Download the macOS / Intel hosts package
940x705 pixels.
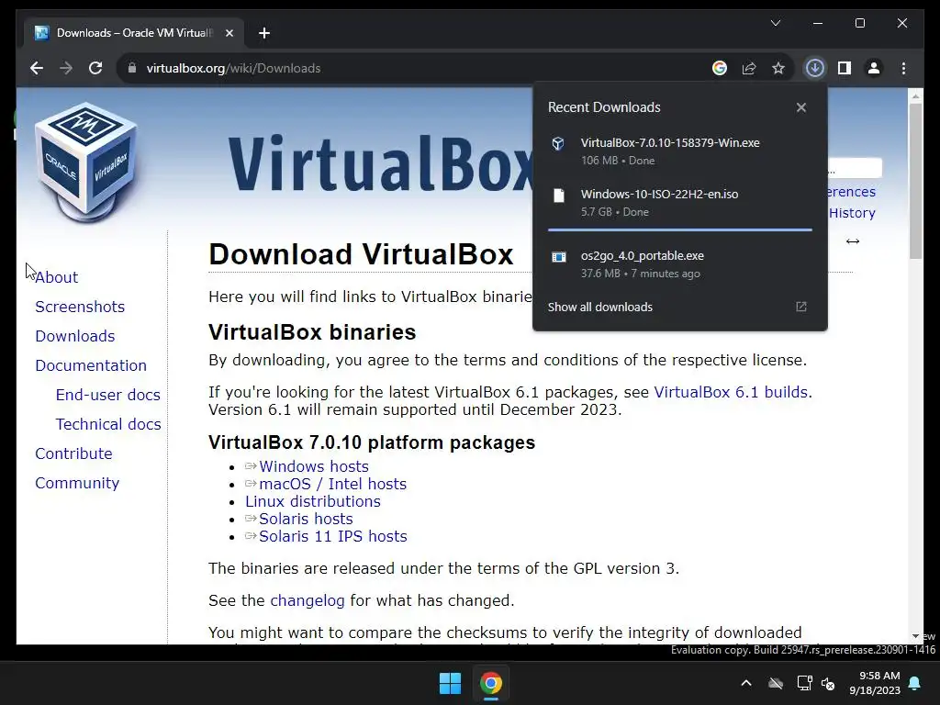[332, 484]
